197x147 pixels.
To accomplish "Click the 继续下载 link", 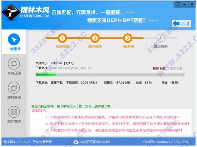I will [176, 68].
